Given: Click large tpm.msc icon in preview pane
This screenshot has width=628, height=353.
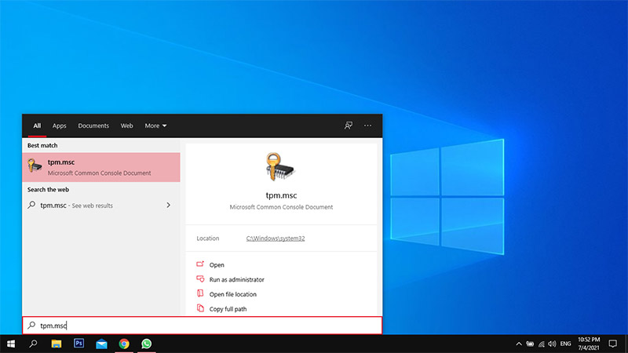Looking at the screenshot, I should click(x=280, y=166).
